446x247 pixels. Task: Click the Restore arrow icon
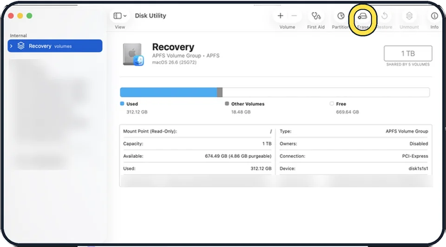pos(385,16)
